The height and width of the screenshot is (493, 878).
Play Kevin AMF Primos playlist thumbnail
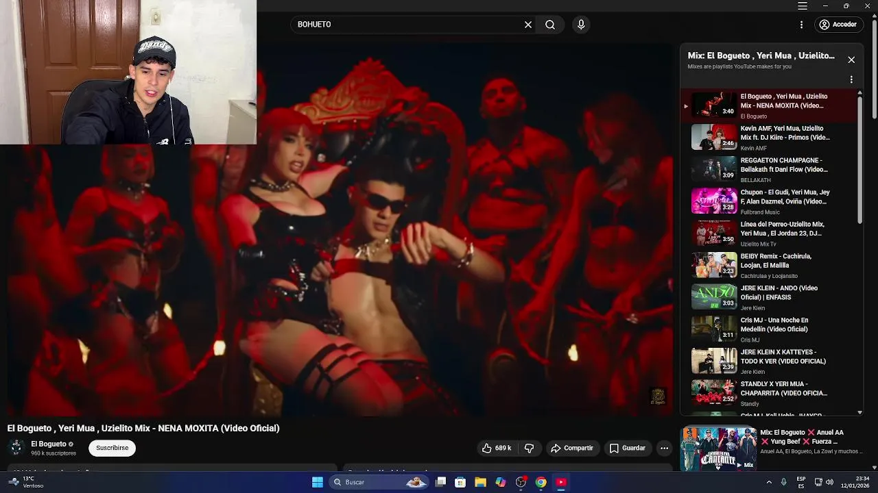coord(713,137)
